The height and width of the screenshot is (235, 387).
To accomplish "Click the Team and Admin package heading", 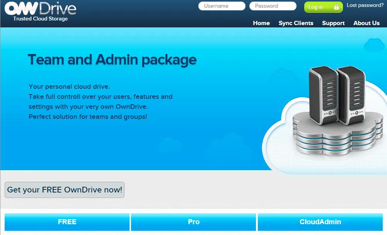I will (112, 60).
